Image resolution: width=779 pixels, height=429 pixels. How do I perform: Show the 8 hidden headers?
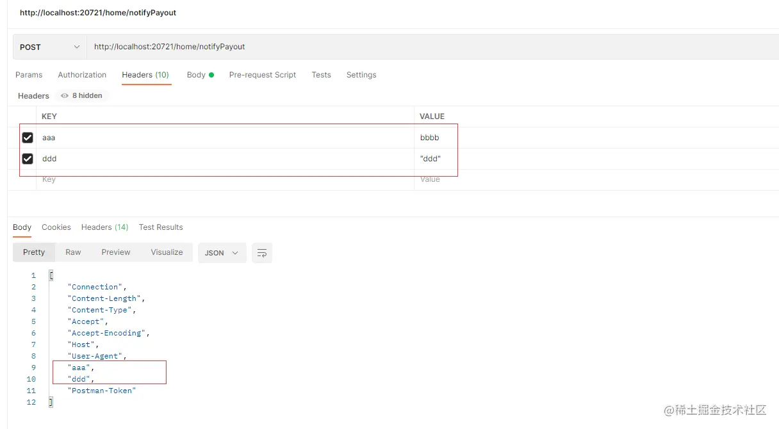point(82,95)
